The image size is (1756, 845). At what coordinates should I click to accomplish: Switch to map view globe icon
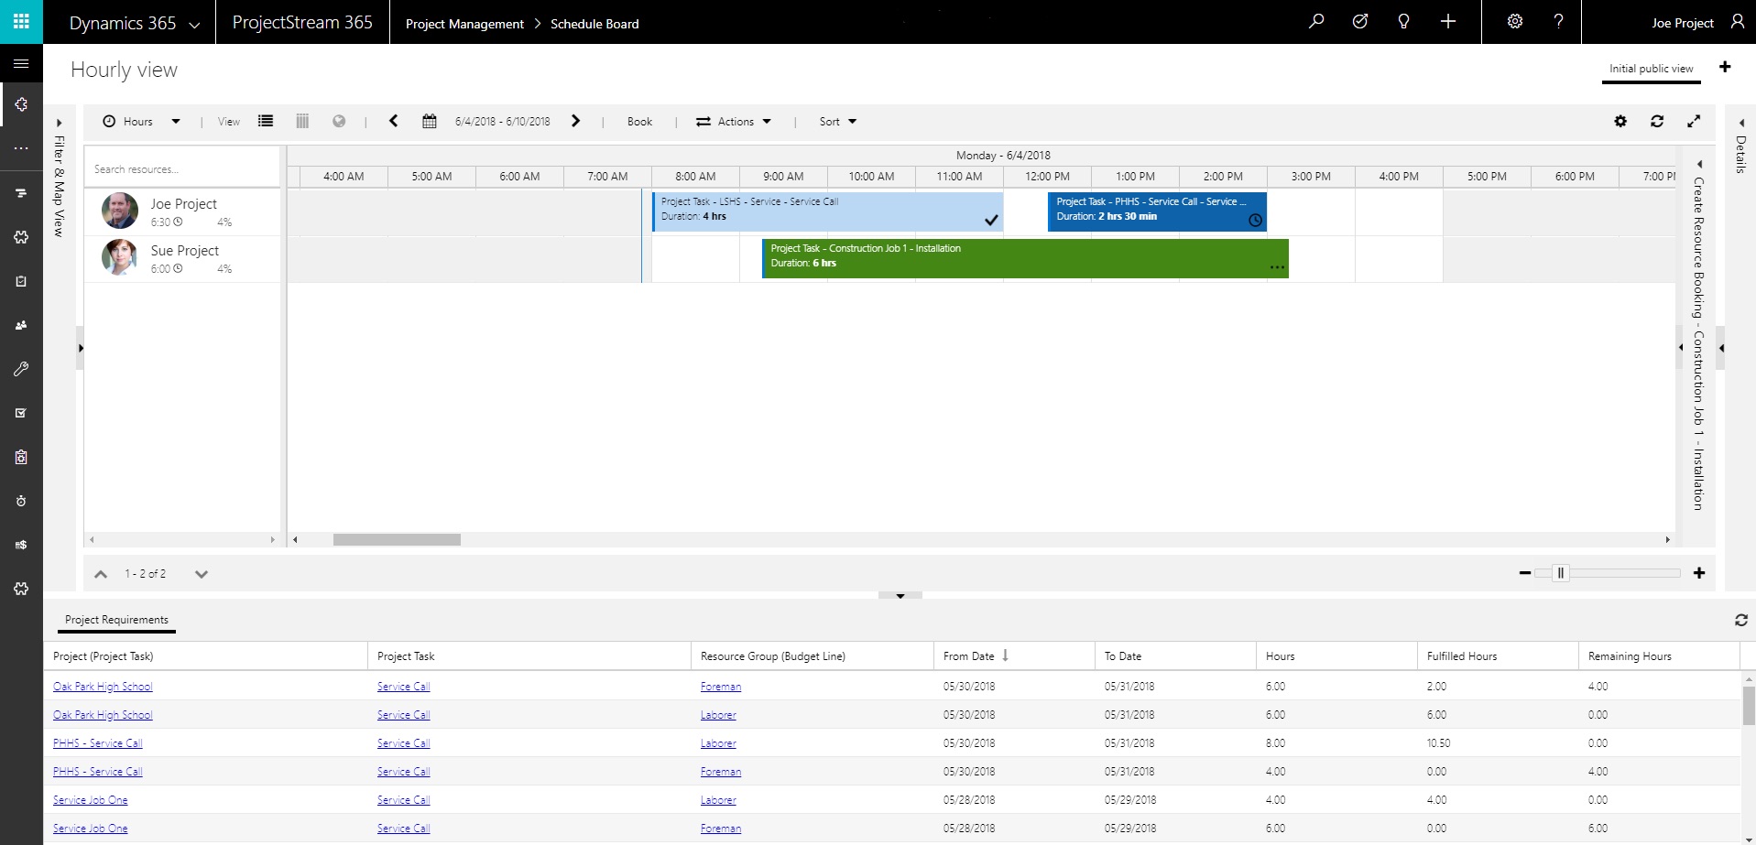(339, 121)
